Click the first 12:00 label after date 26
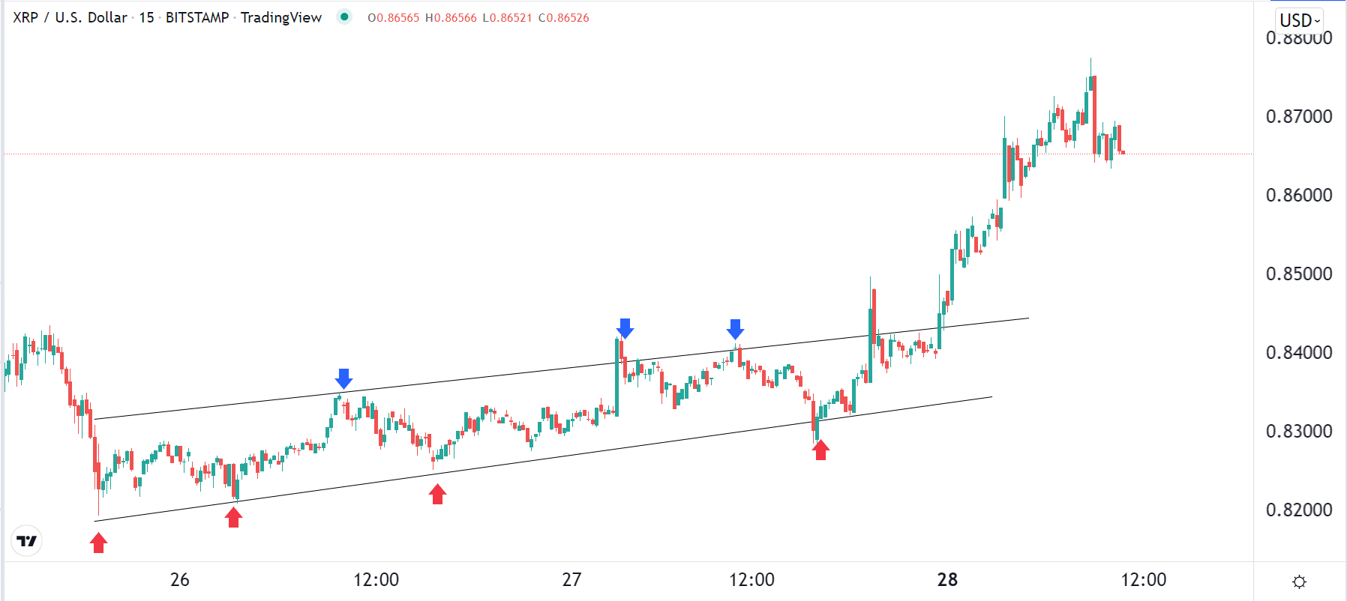Image resolution: width=1347 pixels, height=601 pixels. click(x=376, y=579)
